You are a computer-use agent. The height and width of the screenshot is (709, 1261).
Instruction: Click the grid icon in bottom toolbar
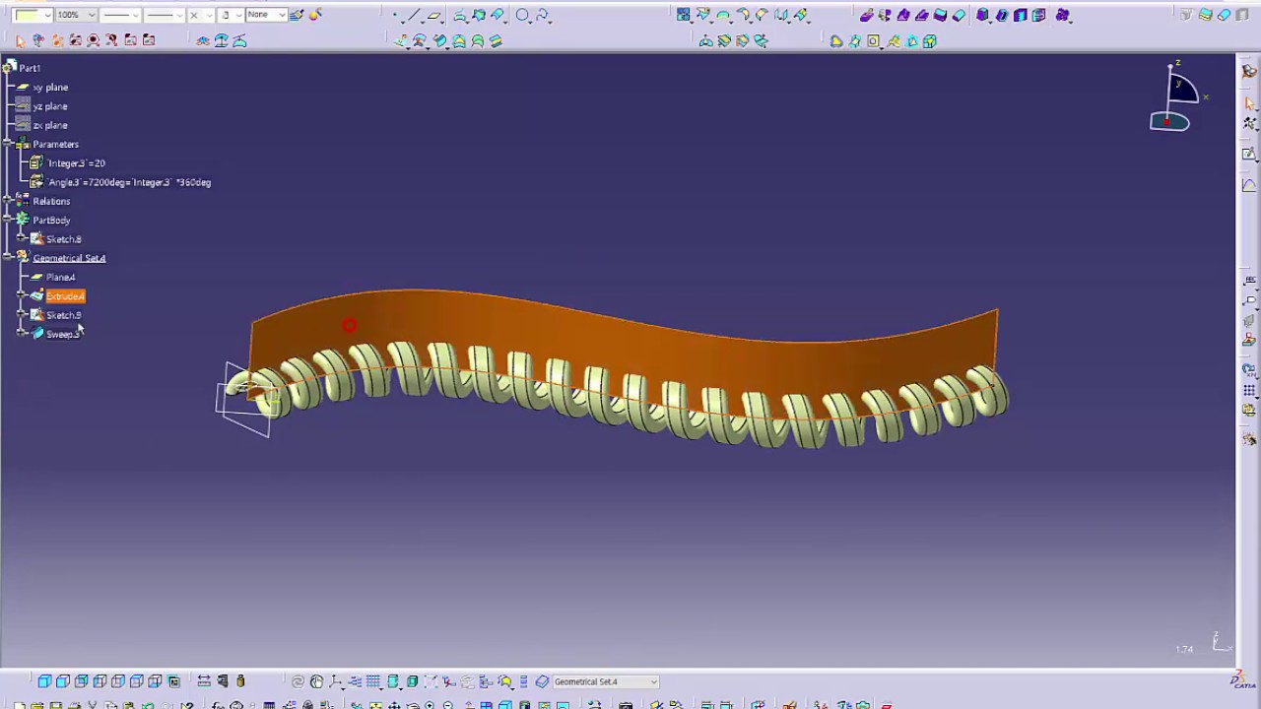tap(373, 681)
